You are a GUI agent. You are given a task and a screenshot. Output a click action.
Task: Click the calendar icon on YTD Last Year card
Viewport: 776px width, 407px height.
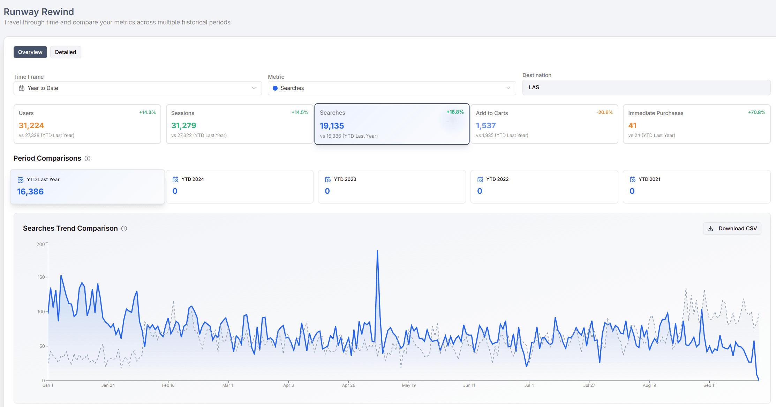[21, 180]
